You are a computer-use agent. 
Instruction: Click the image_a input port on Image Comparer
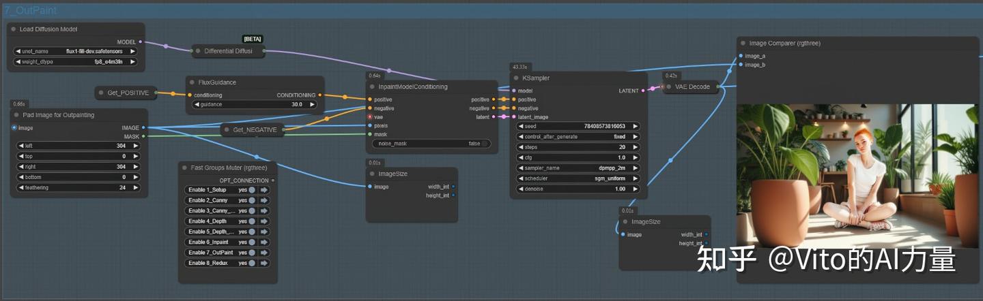[x=741, y=56]
